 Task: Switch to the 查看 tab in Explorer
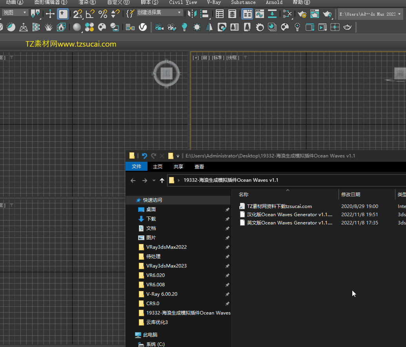coord(199,166)
